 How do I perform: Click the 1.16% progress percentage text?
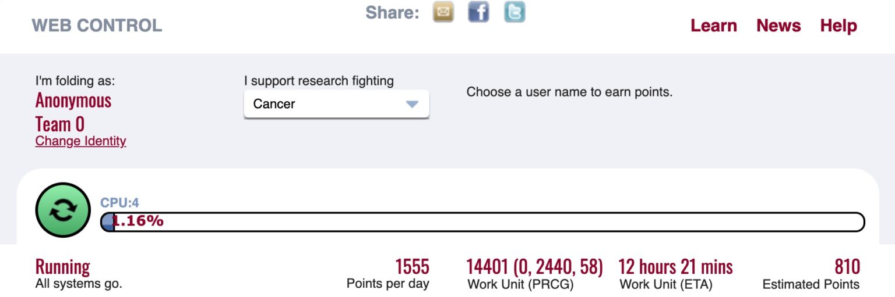(x=138, y=221)
